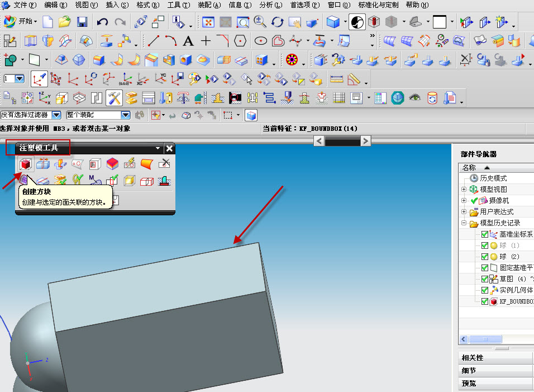
Task: Toggle the checkbox for 草图 (4)
Action: (485, 279)
